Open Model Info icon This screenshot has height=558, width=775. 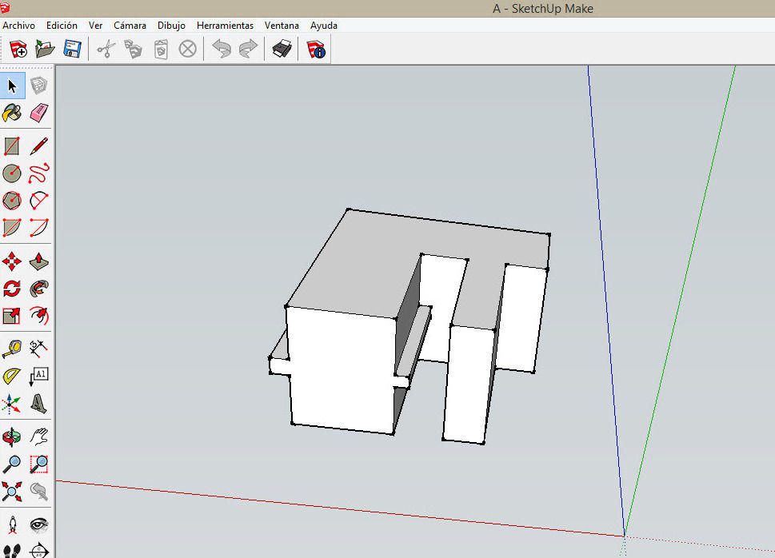pos(316,49)
